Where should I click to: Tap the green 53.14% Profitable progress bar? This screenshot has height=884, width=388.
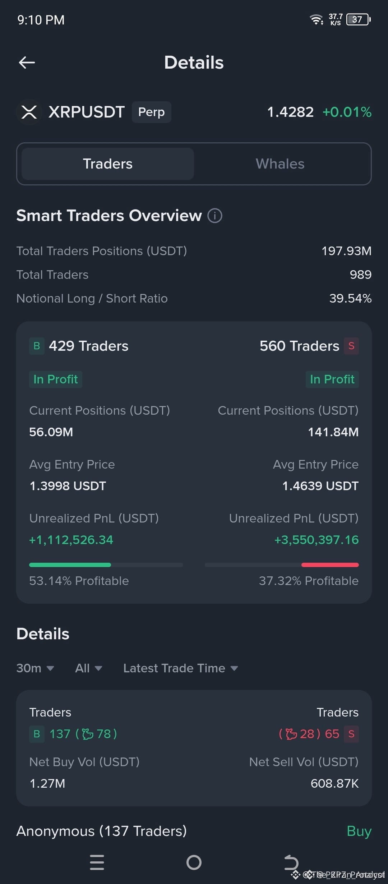pyautogui.click(x=106, y=565)
